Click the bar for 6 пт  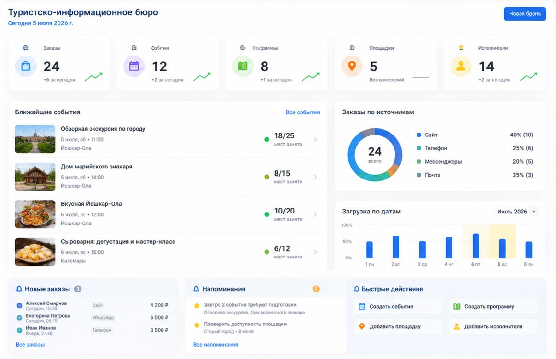click(x=476, y=246)
